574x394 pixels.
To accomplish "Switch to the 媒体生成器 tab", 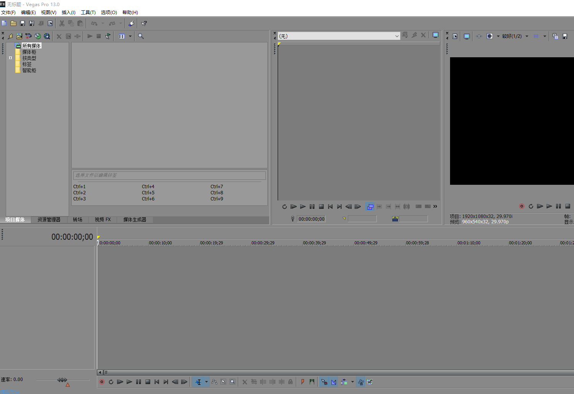I will coord(135,220).
